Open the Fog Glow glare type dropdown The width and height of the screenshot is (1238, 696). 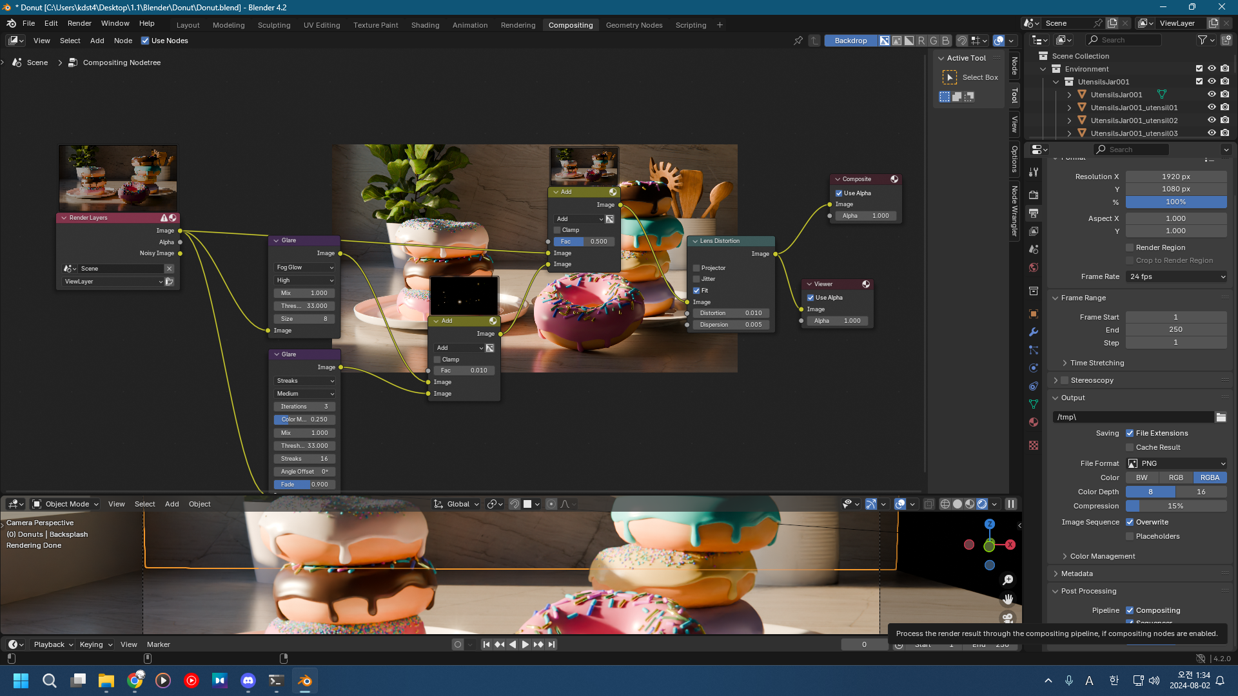pos(304,267)
